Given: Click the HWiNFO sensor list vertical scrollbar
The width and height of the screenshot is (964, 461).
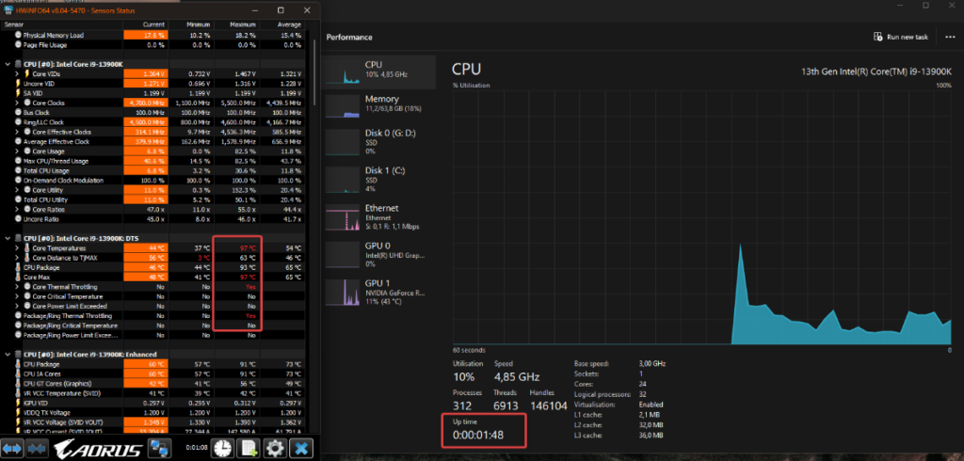Looking at the screenshot, I should 314,73.
